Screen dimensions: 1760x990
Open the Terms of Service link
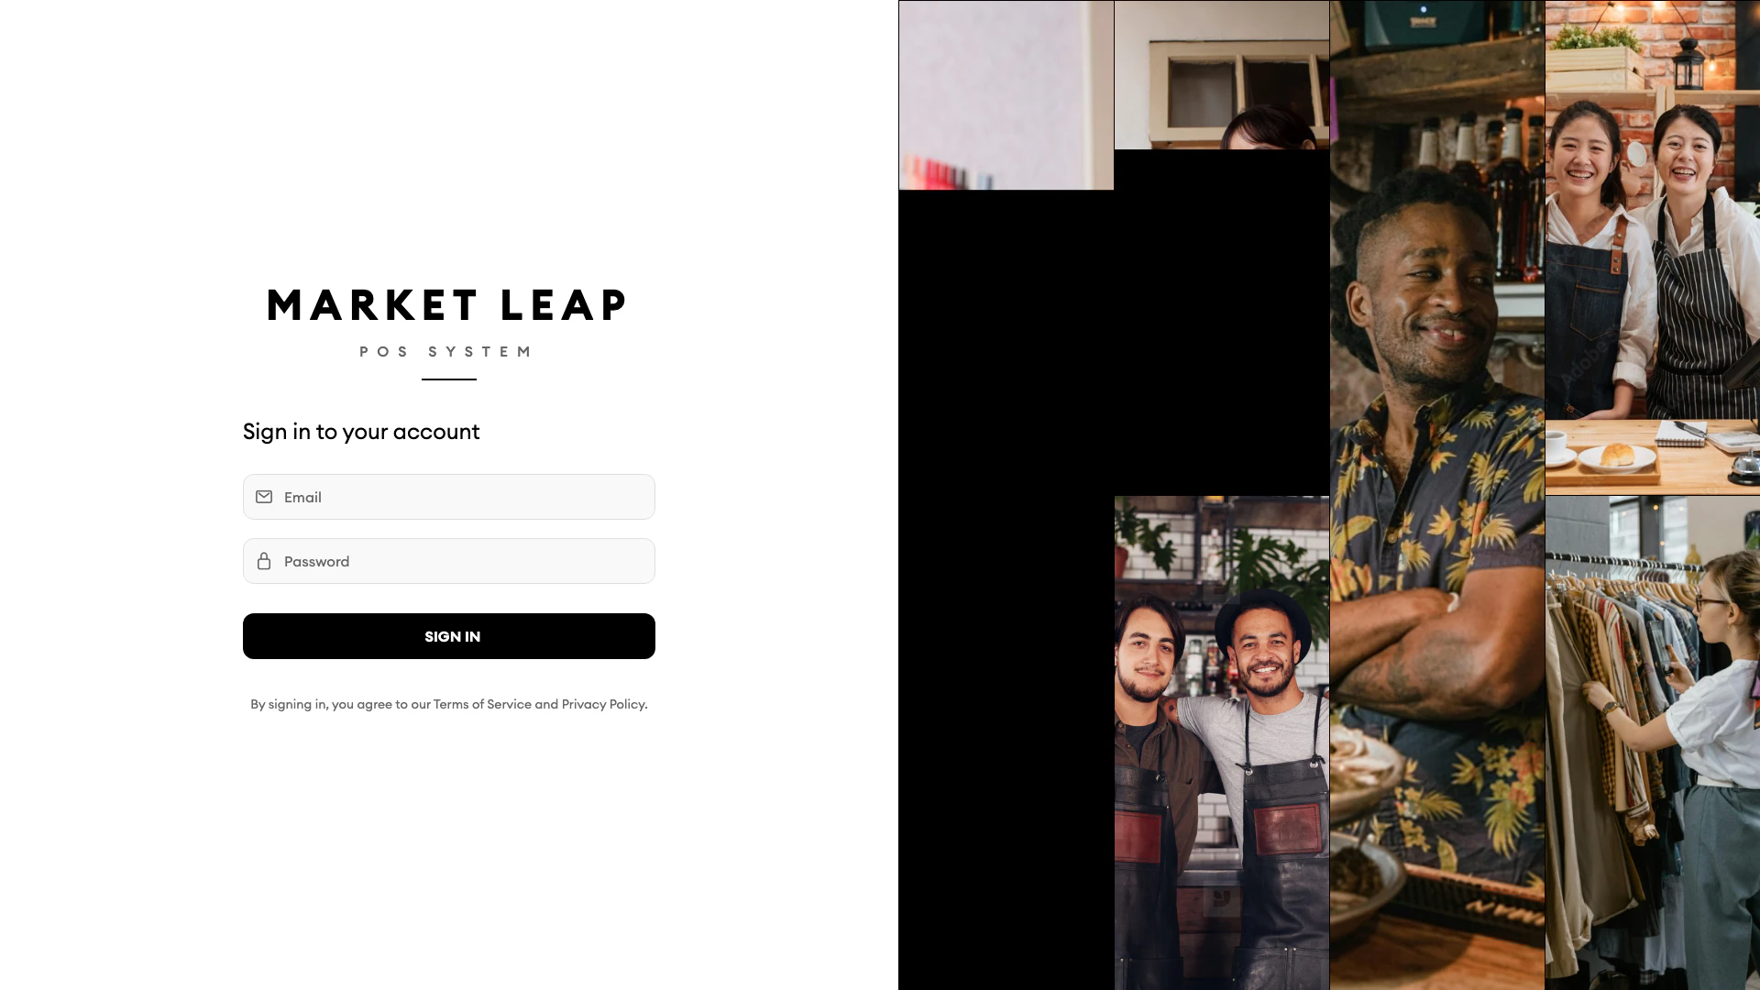[482, 704]
